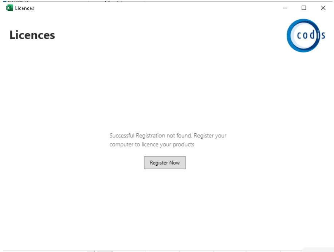Click the Excel icon in the title bar
Image resolution: width=334 pixels, height=252 pixels.
coord(9,8)
